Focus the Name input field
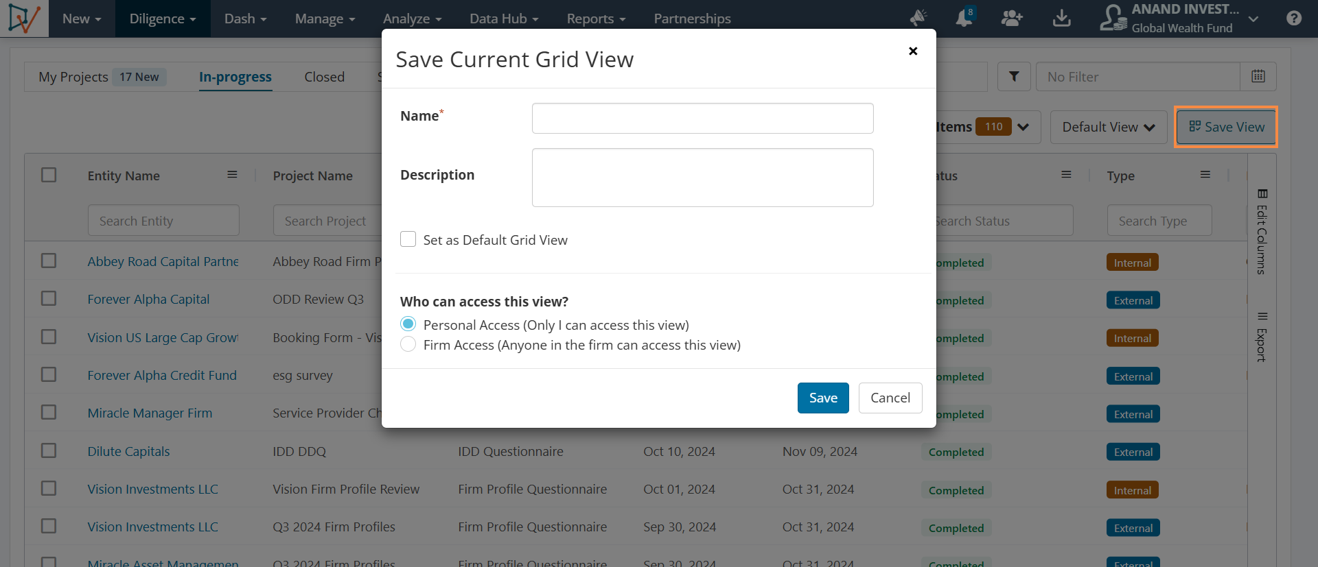The image size is (1318, 567). point(702,118)
